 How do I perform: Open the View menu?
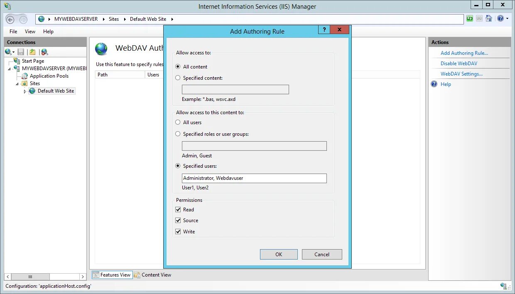(30, 32)
